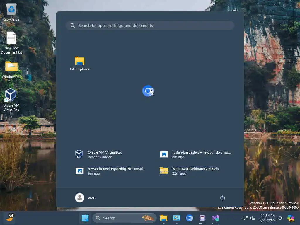Click the taskbar Search box
300x225 pixels.
[124, 218]
